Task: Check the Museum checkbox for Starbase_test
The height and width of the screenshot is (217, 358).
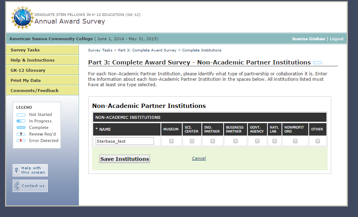Action: [171, 141]
